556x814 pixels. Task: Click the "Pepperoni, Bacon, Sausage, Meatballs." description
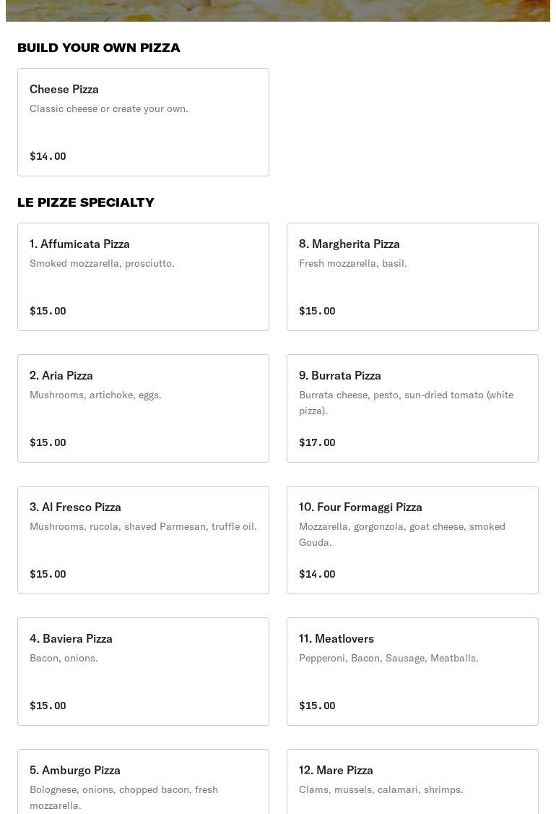388,658
